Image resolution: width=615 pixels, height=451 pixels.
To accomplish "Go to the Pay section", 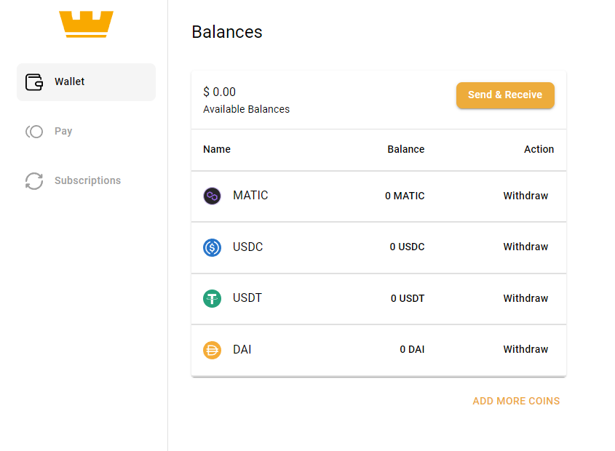I will coord(63,132).
